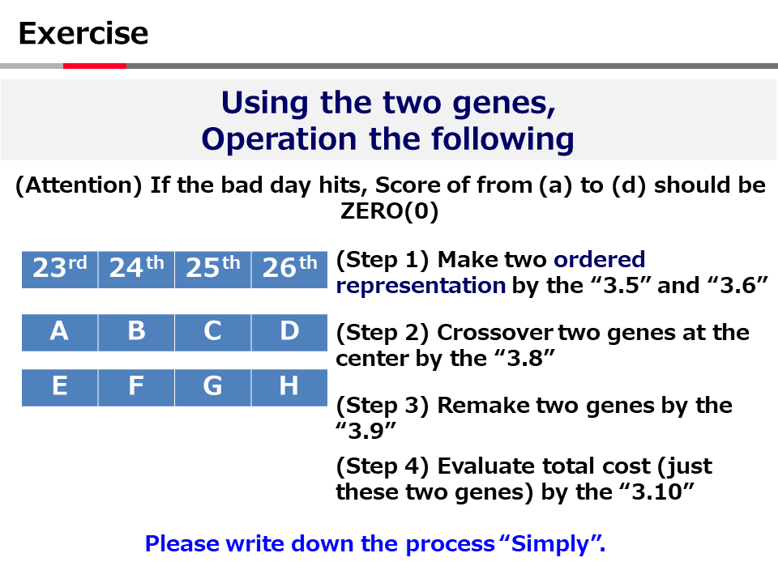Click the blue "Please write down the process" line
The image size is (778, 583).
374,543
